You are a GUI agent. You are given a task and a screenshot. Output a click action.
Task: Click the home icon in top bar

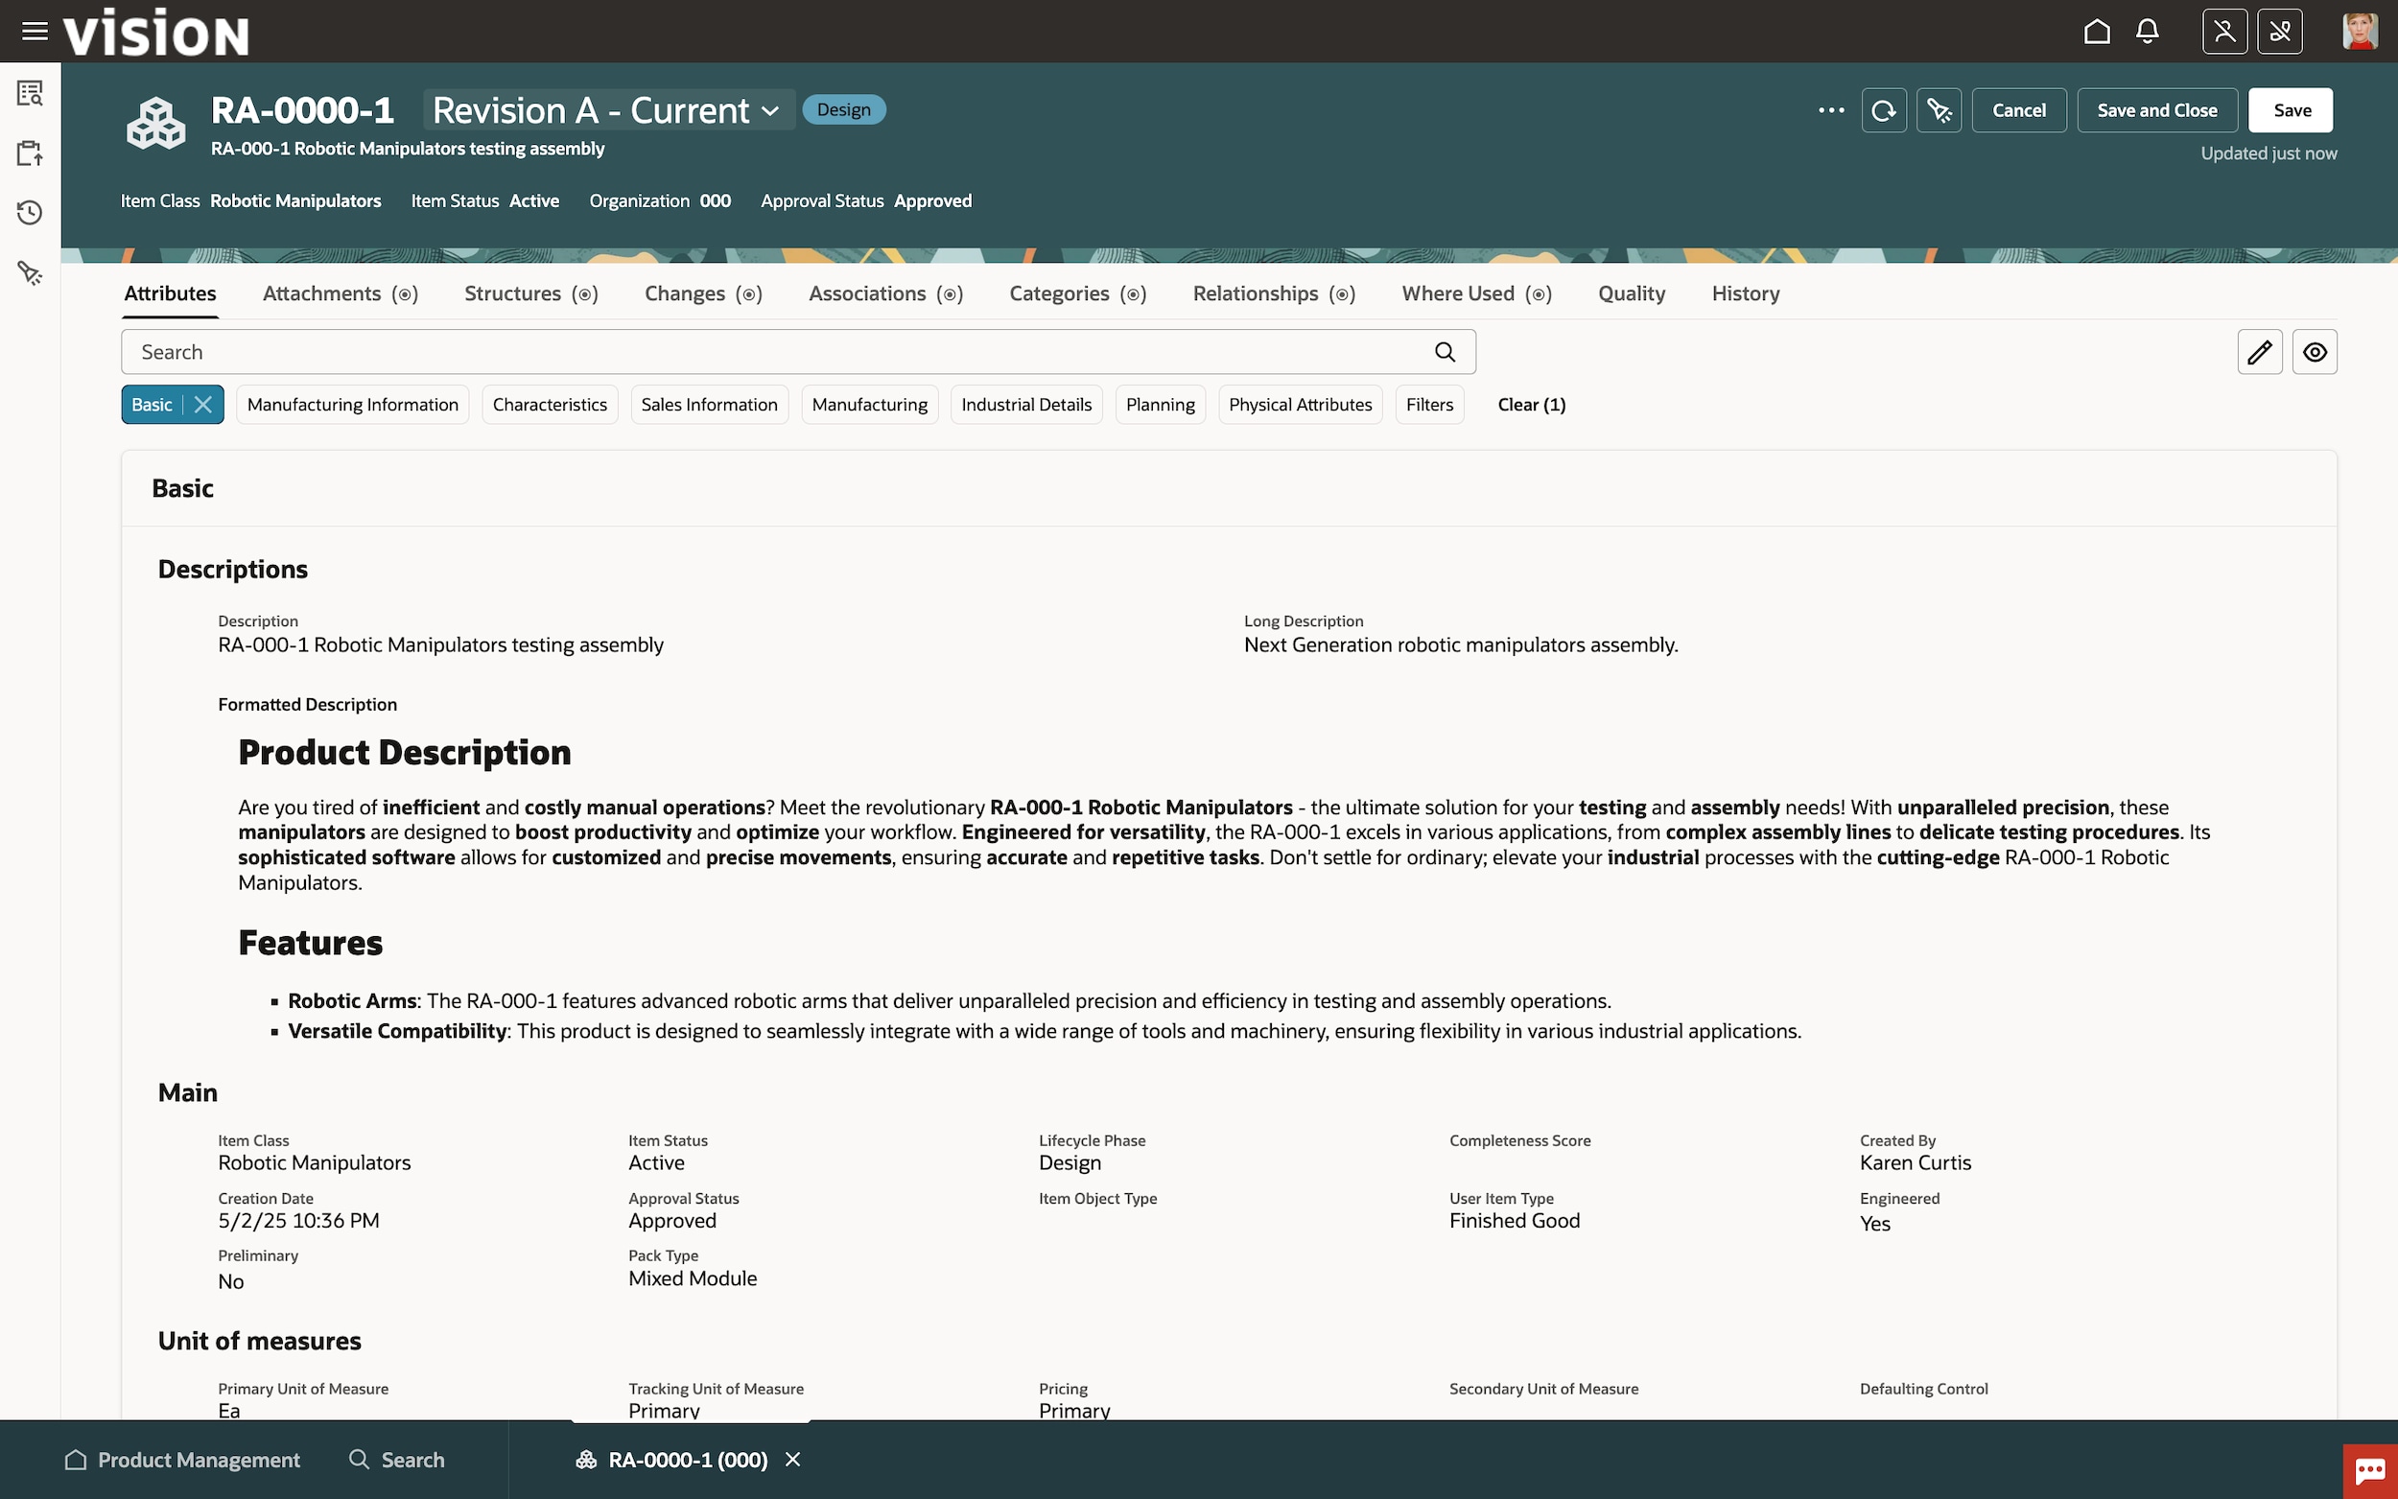(2097, 32)
